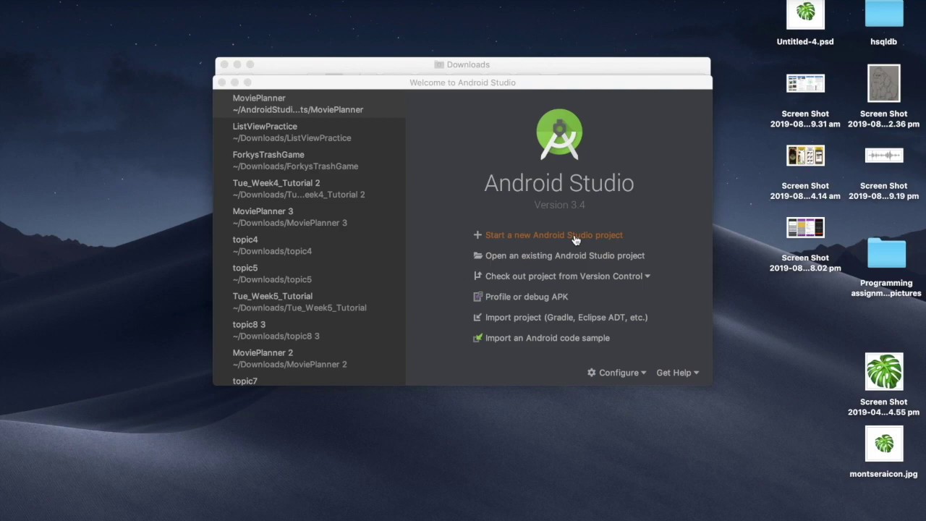Open recent project ListViewPractice

click(x=310, y=132)
